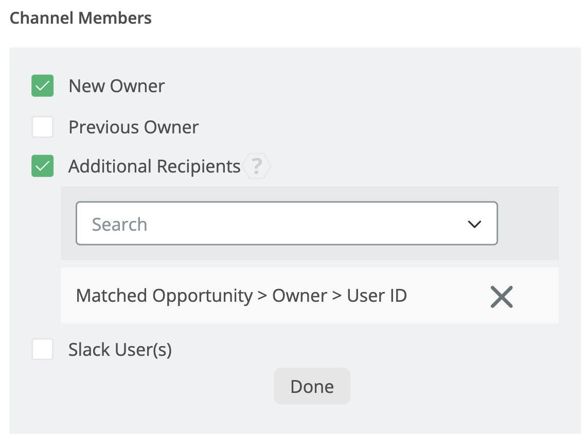Image resolution: width=587 pixels, height=447 pixels.
Task: Click the "Additional Recipients" label text
Action: pos(154,166)
